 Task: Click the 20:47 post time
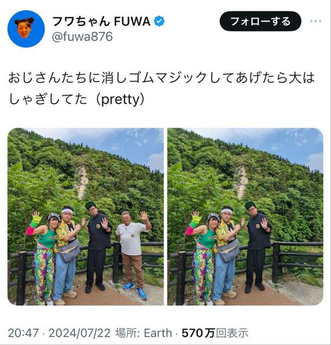(x=23, y=333)
